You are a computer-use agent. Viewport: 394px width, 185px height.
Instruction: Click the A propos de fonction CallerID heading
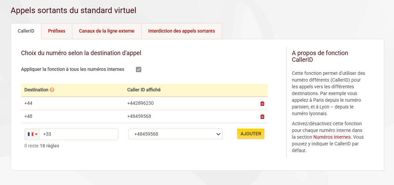pyautogui.click(x=320, y=56)
